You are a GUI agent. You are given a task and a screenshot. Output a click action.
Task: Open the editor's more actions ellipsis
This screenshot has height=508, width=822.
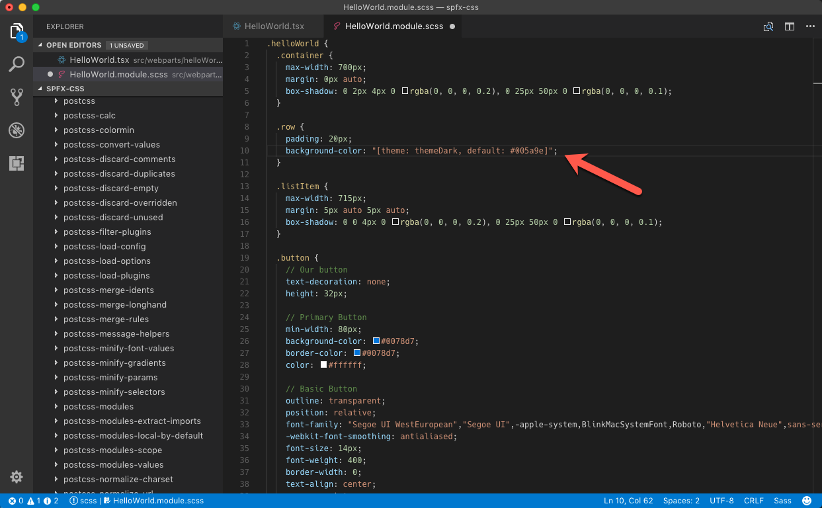810,26
